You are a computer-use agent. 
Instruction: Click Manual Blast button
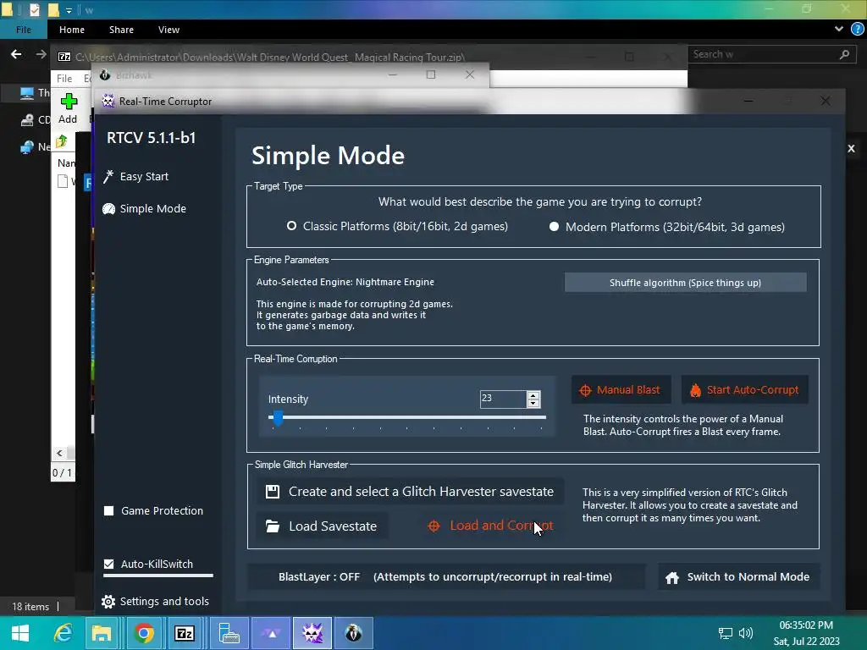(x=621, y=389)
